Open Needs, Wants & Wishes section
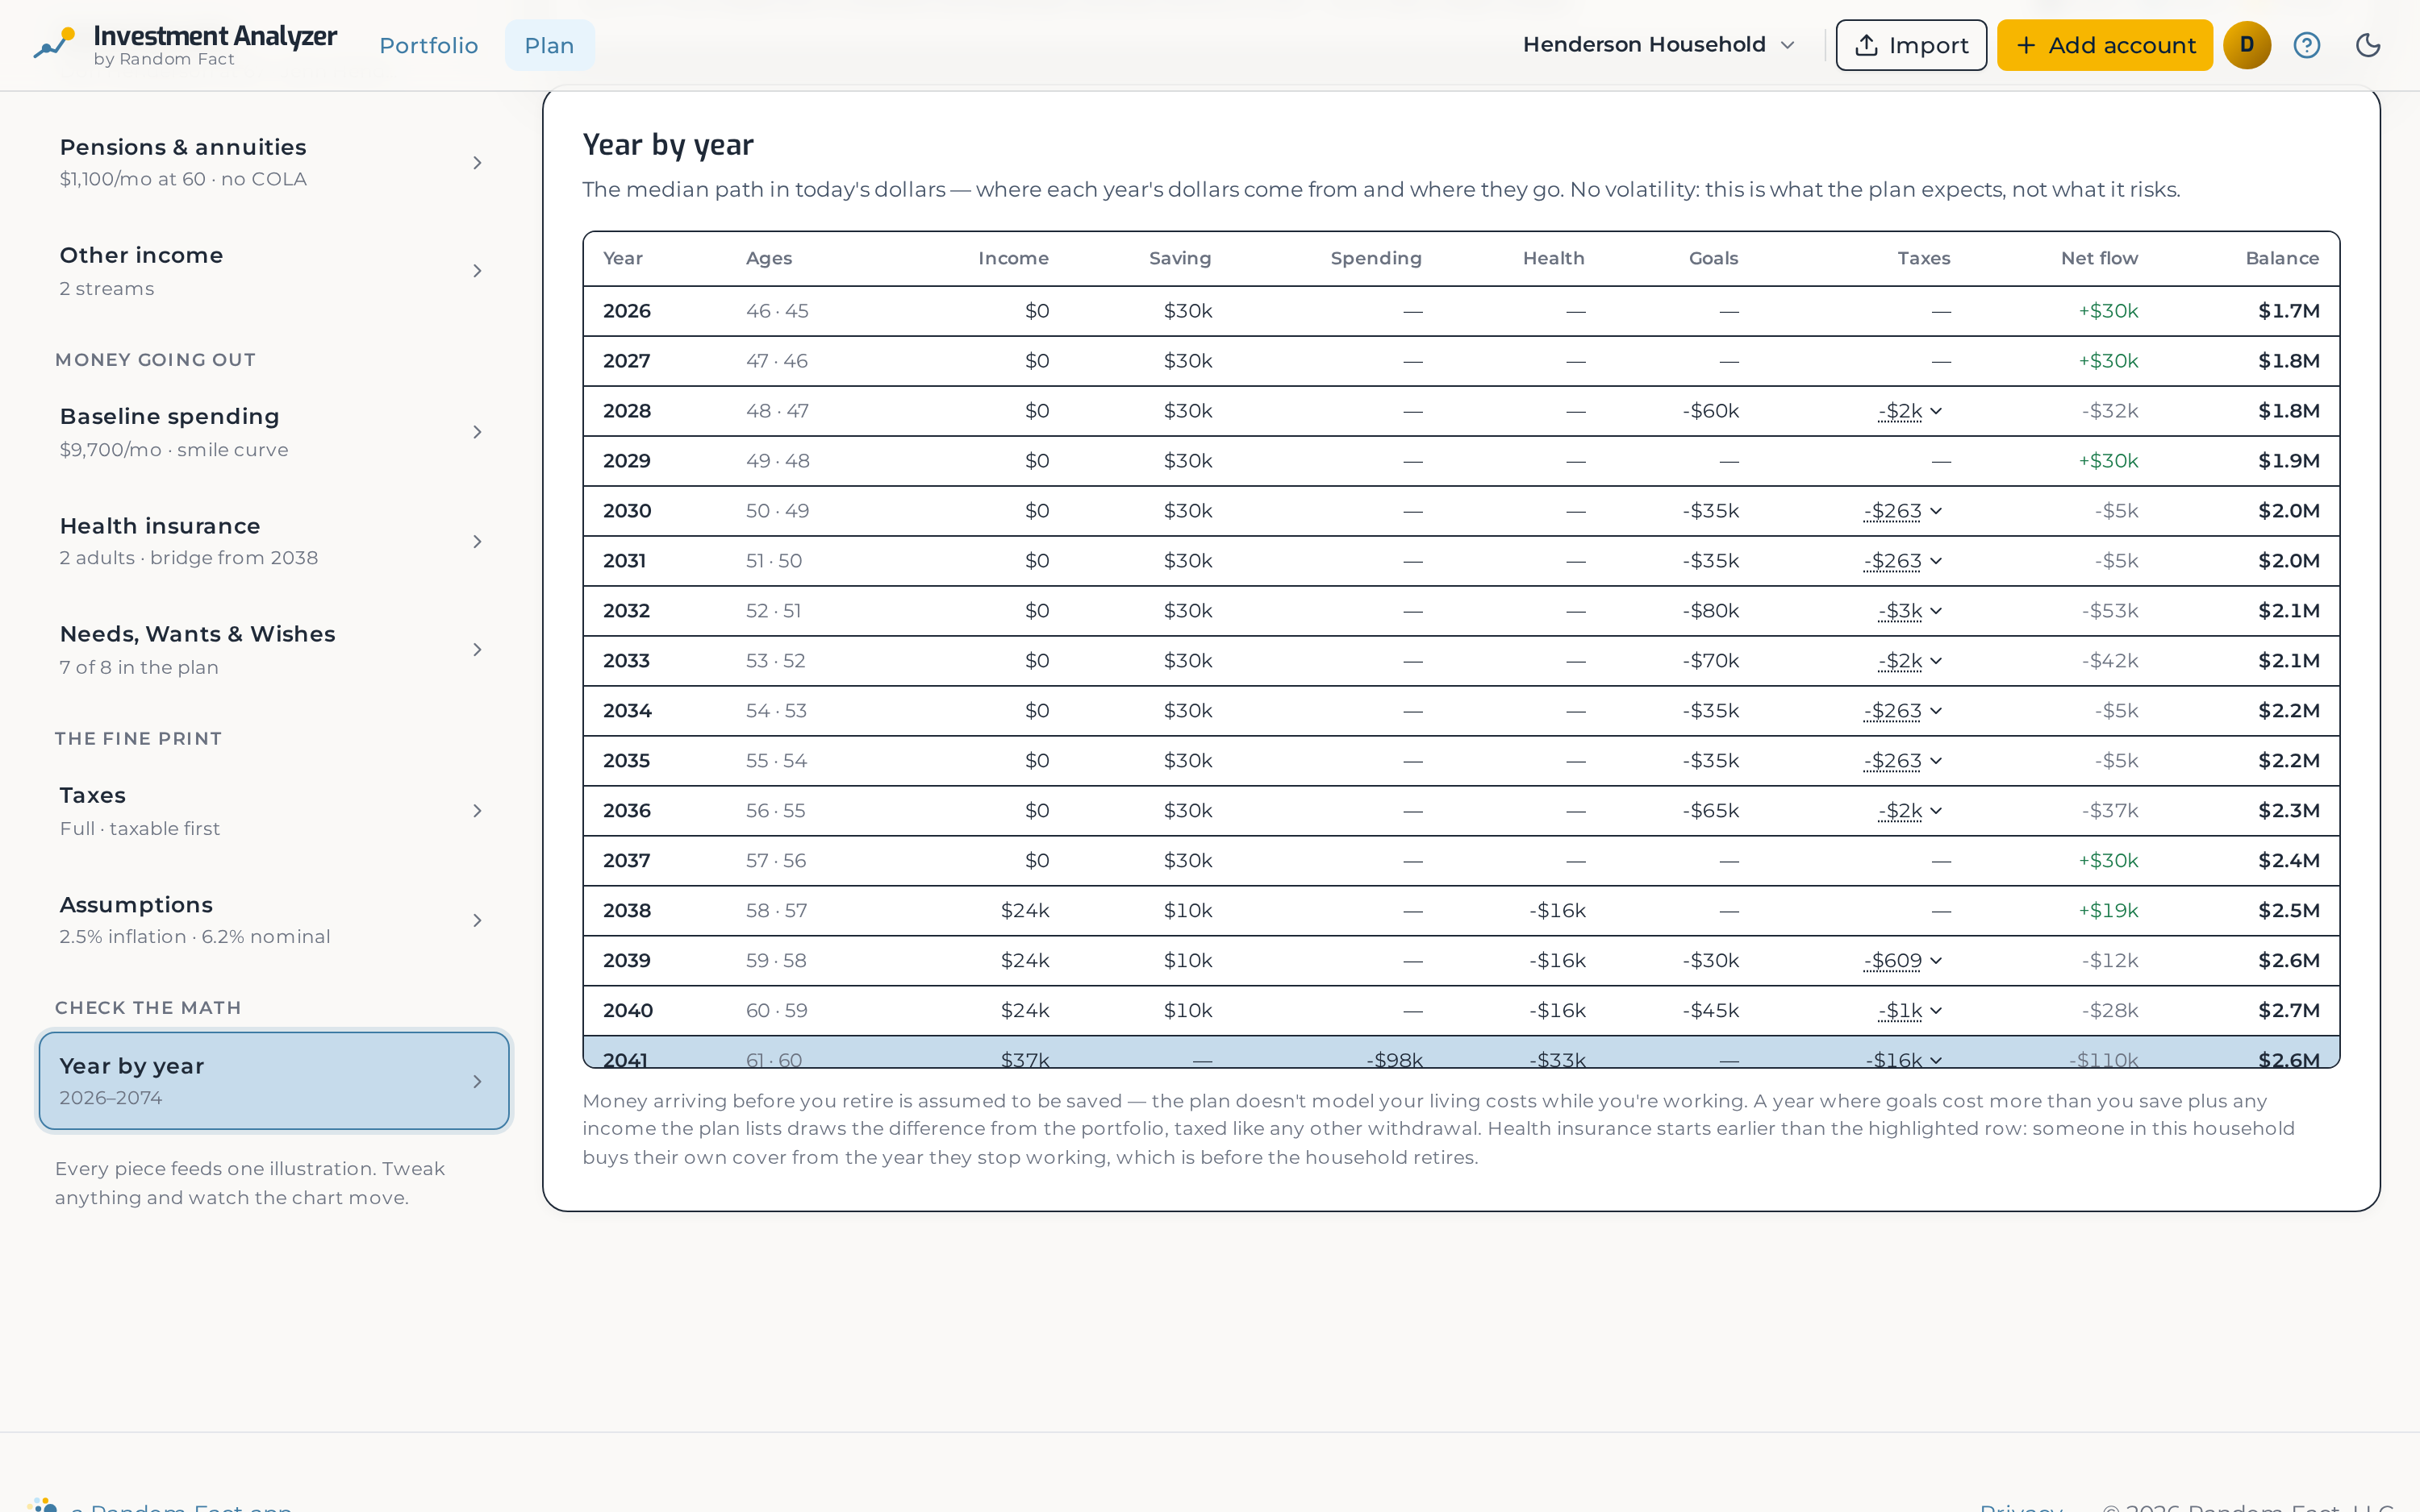 (273, 650)
